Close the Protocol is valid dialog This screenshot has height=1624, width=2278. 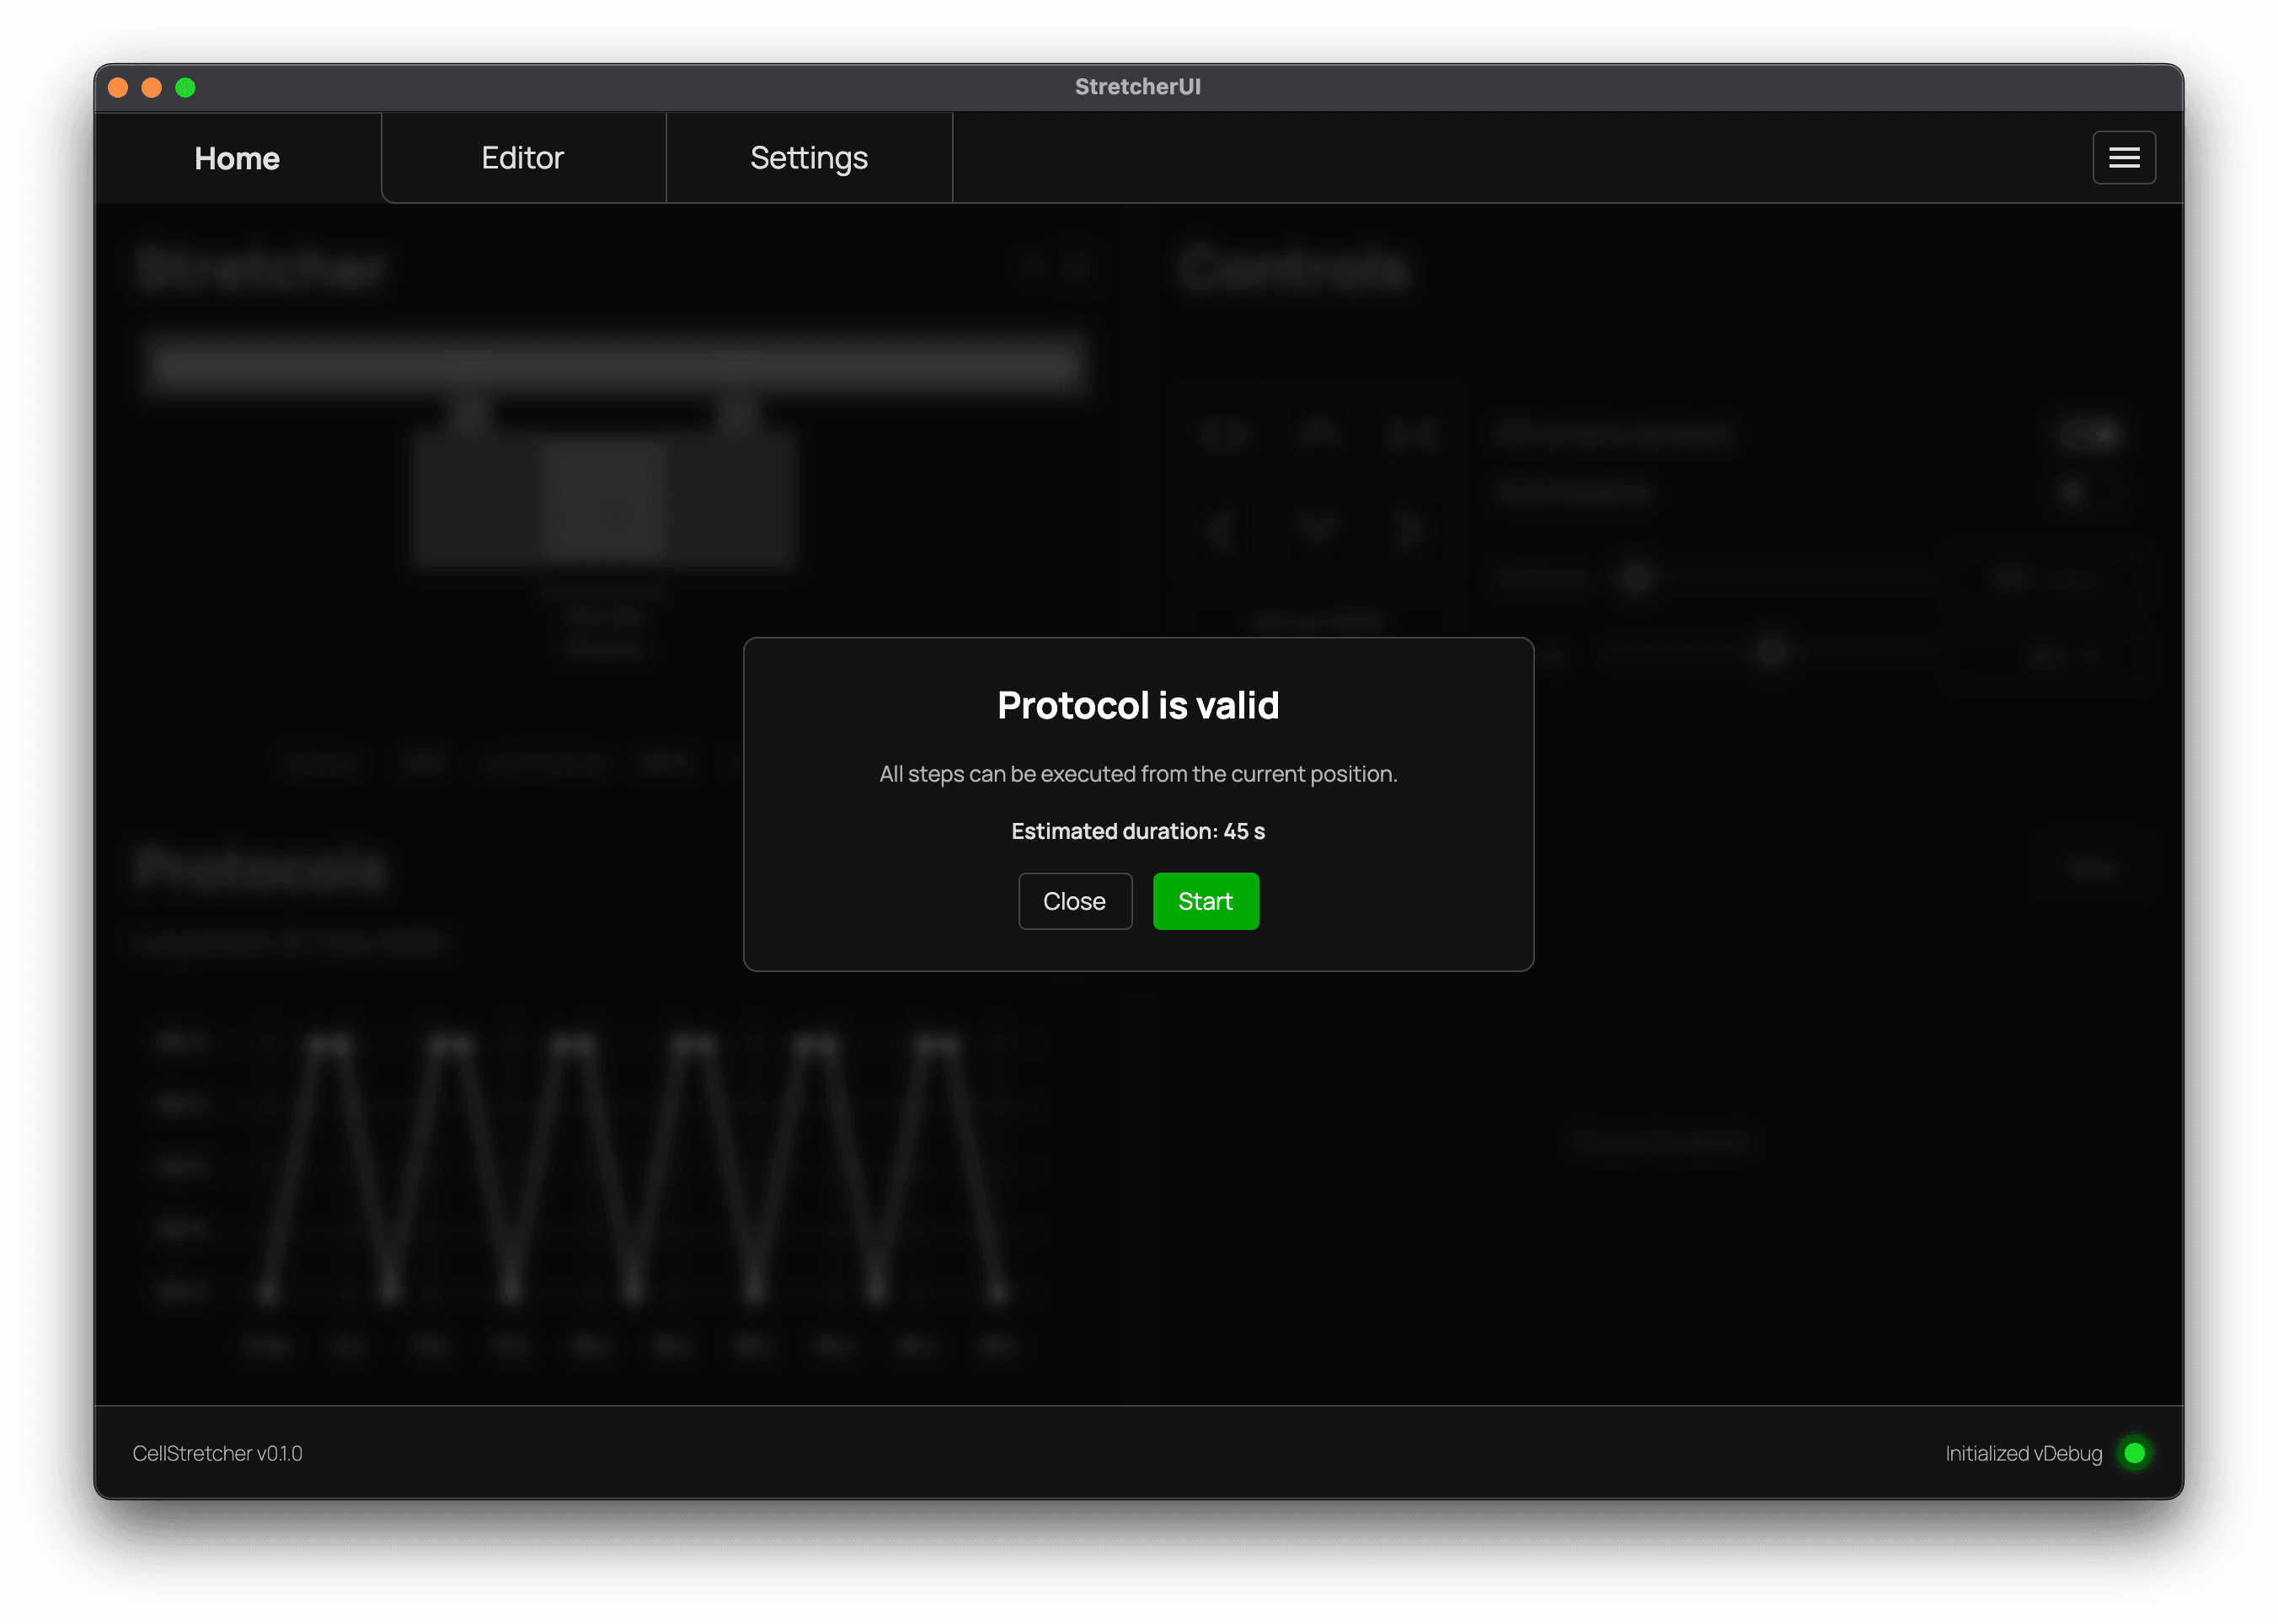pos(1075,901)
